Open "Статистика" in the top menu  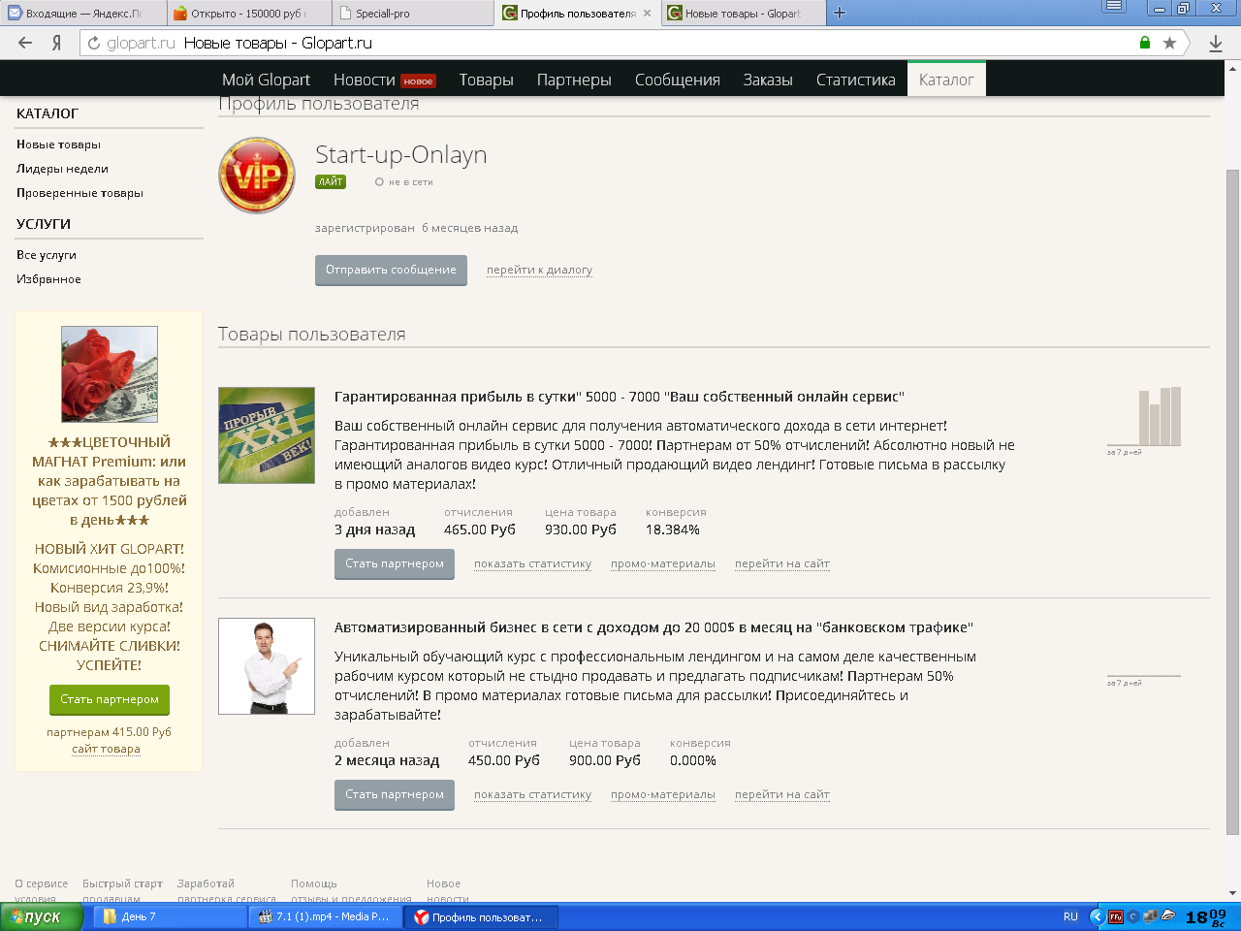[856, 80]
